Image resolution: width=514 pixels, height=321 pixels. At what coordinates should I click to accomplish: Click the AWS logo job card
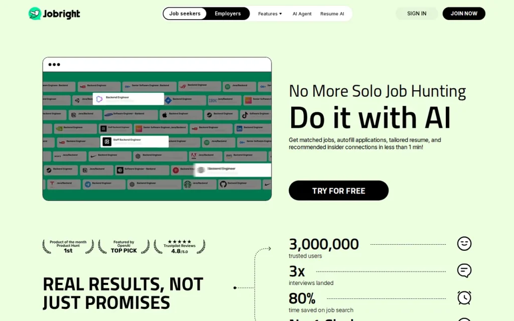coord(245,156)
